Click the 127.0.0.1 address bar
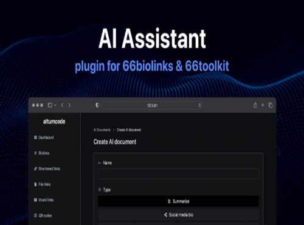The width and height of the screenshot is (304, 225). click(x=153, y=105)
